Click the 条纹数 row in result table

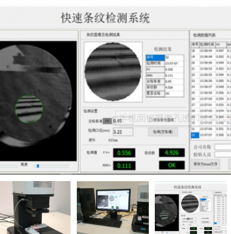click(165, 87)
